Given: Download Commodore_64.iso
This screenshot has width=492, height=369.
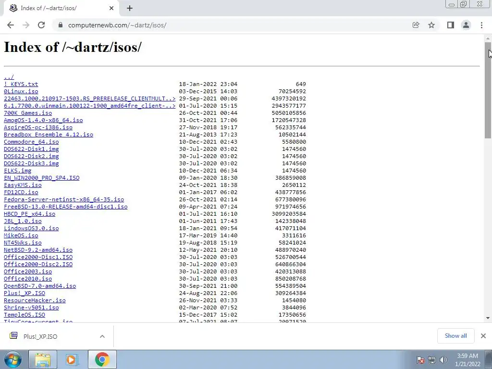Looking at the screenshot, I should [31, 142].
